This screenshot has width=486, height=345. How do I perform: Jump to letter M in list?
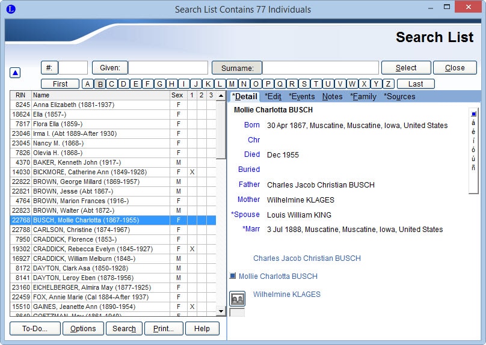(x=232, y=84)
